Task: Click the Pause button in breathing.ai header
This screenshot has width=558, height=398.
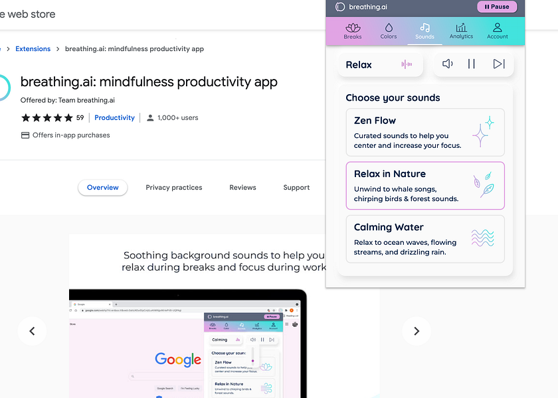Action: (x=497, y=7)
